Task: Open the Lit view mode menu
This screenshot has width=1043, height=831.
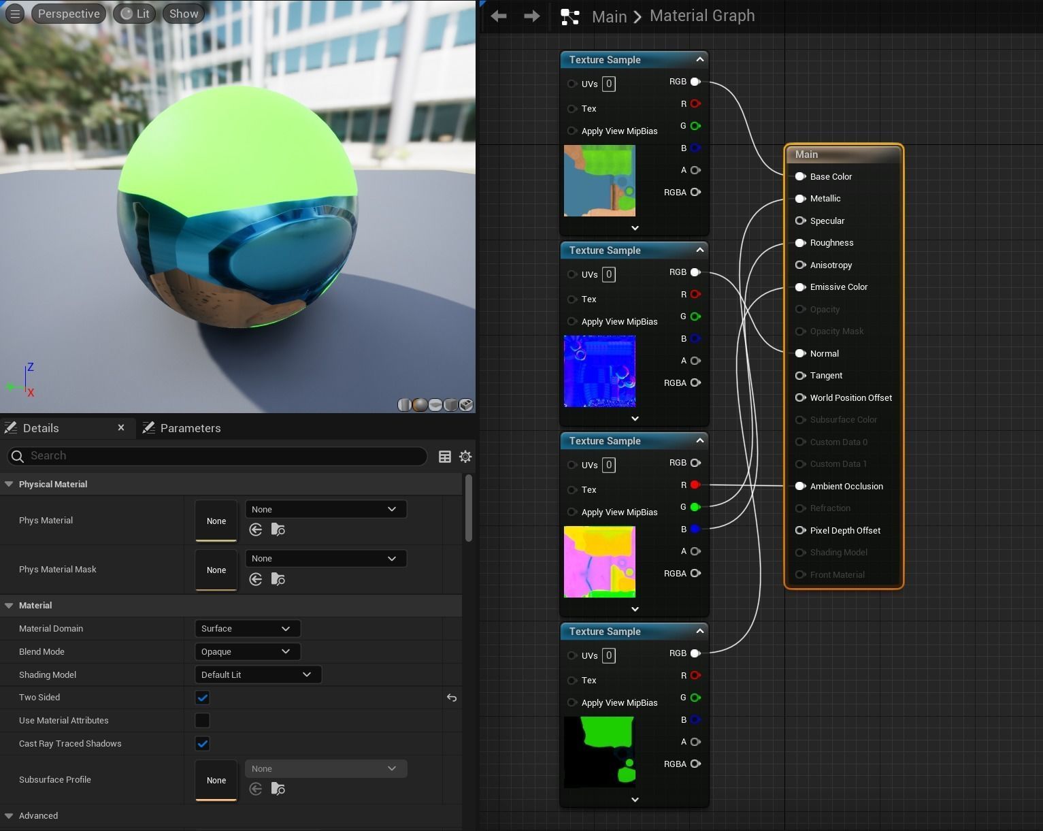Action: click(135, 14)
